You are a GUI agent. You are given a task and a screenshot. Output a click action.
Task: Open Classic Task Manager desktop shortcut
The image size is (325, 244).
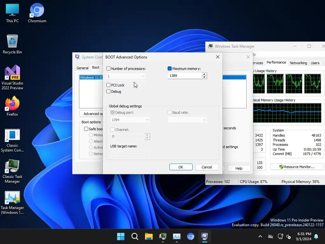tap(12, 171)
